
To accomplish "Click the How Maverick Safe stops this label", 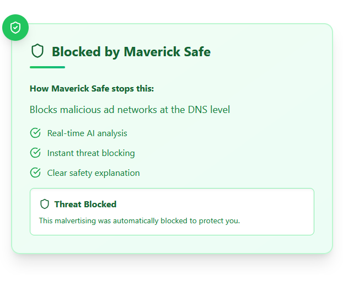I will pos(92,89).
